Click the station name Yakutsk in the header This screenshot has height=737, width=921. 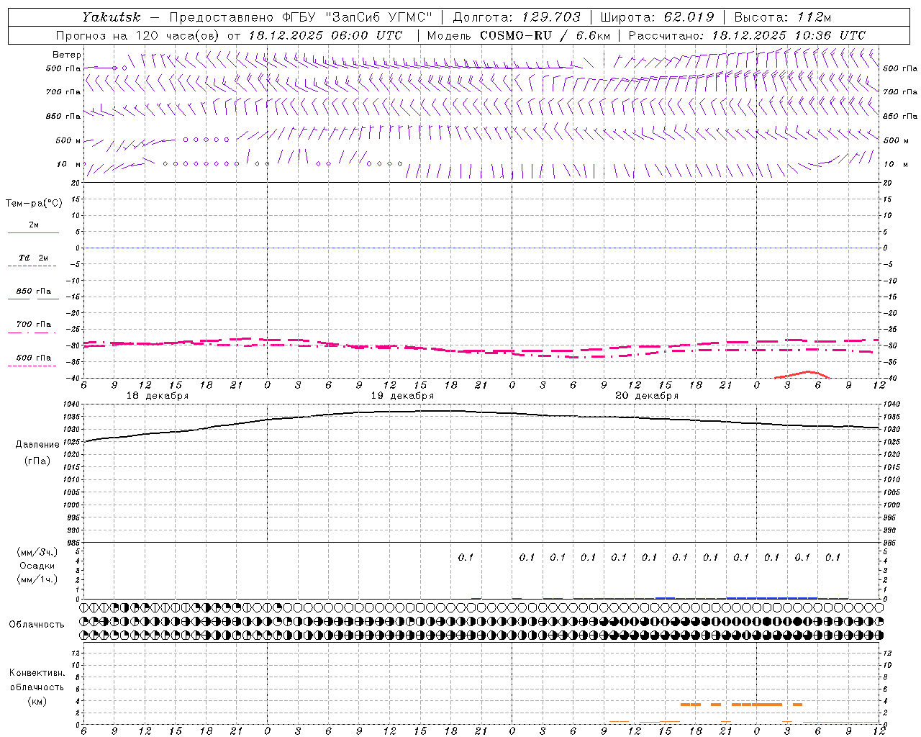[x=111, y=17]
